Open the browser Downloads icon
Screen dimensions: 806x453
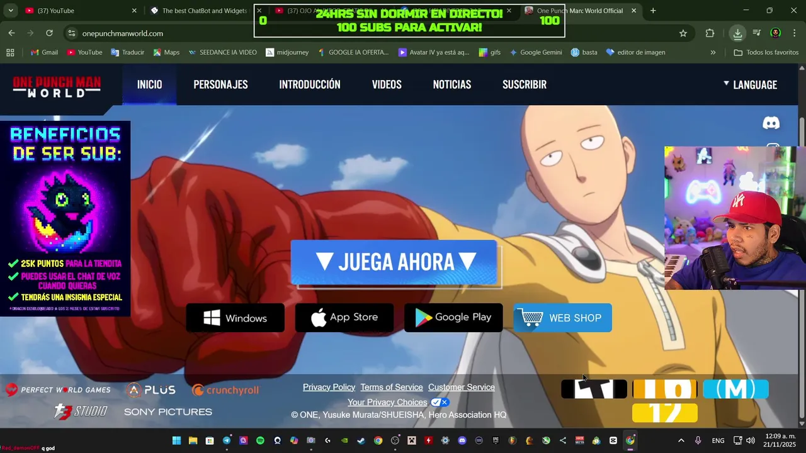point(737,33)
